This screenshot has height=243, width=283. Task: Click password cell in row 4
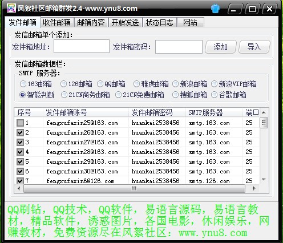coord(155,152)
